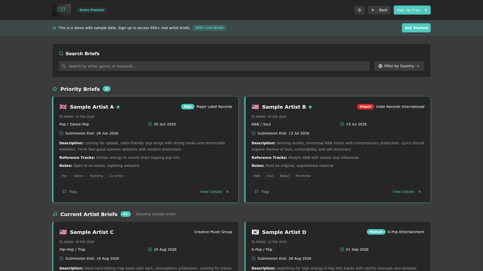483x271 pixels.
Task: Click the Demo Preview badge
Action: (92, 10)
